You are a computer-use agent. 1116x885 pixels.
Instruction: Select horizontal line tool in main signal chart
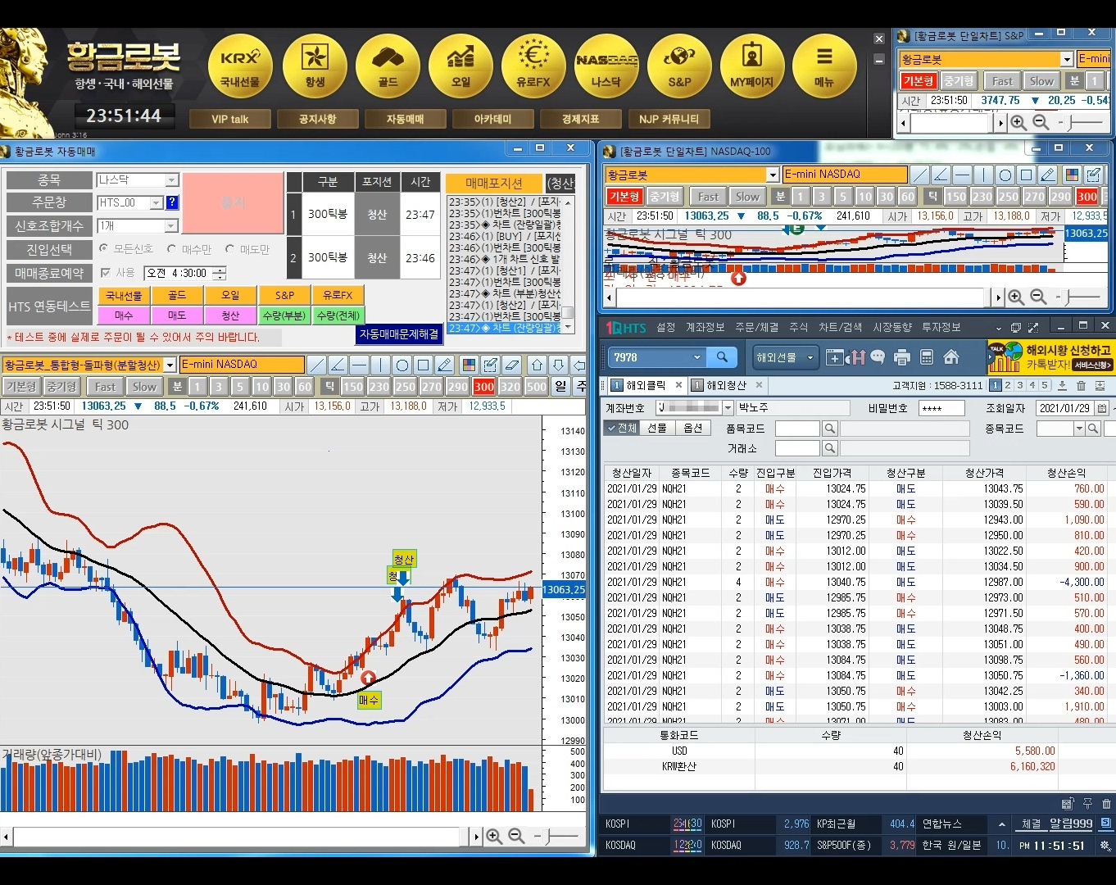tap(359, 365)
